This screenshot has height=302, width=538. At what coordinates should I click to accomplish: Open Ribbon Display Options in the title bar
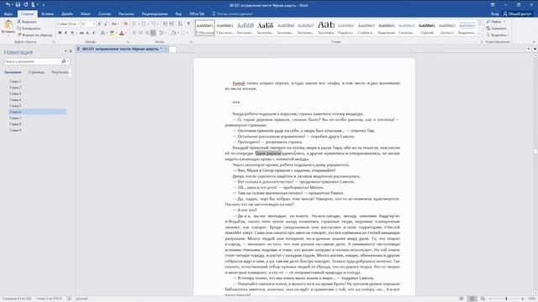click(x=493, y=5)
